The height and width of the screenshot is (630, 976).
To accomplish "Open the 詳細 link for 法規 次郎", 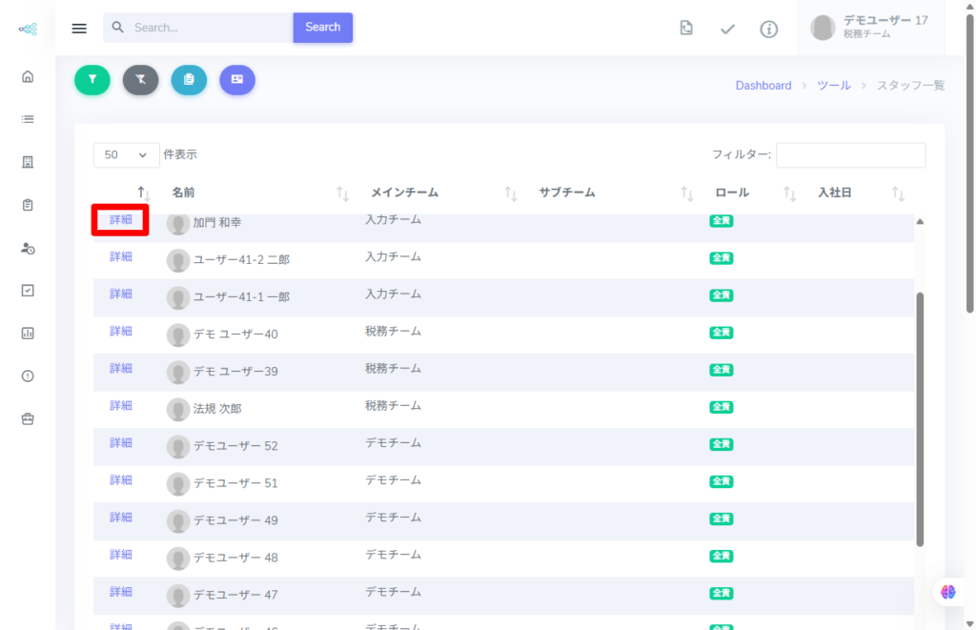I will tap(121, 406).
